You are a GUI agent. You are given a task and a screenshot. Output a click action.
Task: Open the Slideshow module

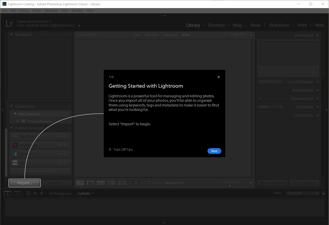[x=279, y=25]
